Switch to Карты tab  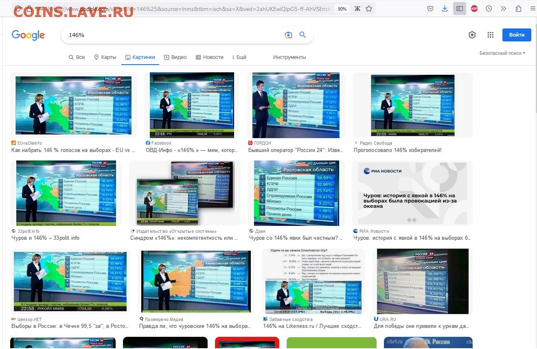click(105, 57)
